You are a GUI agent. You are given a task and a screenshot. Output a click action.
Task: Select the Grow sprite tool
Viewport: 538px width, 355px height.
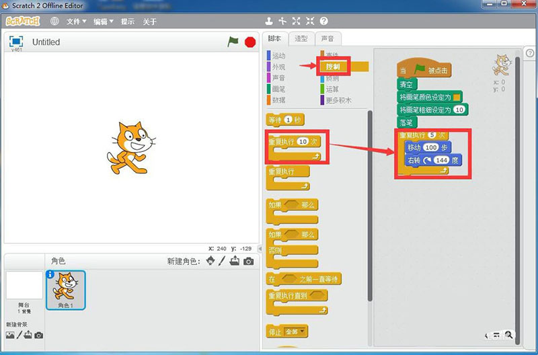click(x=296, y=22)
